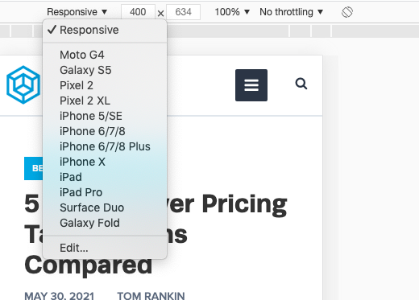Choose Galaxy S5 device preset
419x300 pixels.
(105, 70)
